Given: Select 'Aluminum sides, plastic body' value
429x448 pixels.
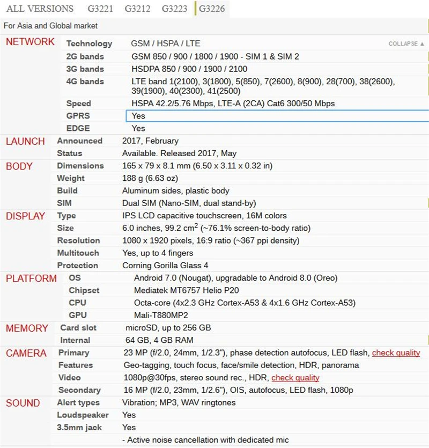Looking at the screenshot, I should 176,190.
